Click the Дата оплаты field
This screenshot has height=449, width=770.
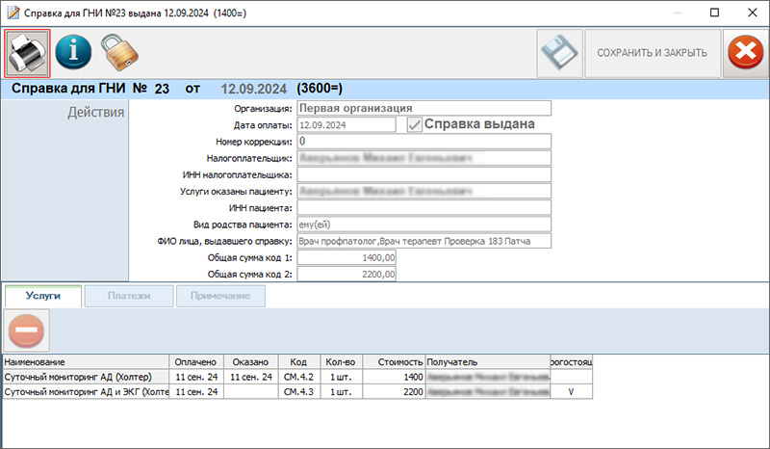[x=346, y=125]
